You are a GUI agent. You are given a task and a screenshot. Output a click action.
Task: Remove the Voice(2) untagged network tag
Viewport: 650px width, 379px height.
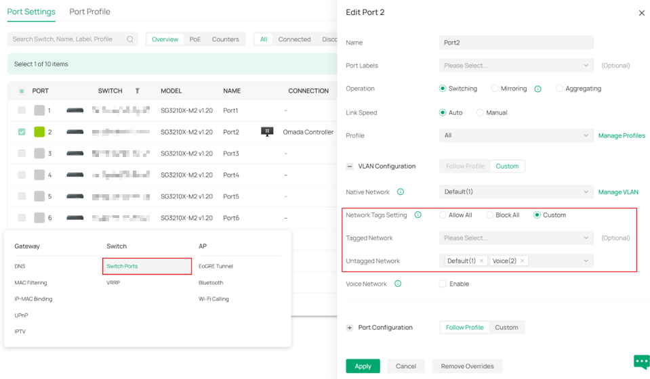click(523, 261)
